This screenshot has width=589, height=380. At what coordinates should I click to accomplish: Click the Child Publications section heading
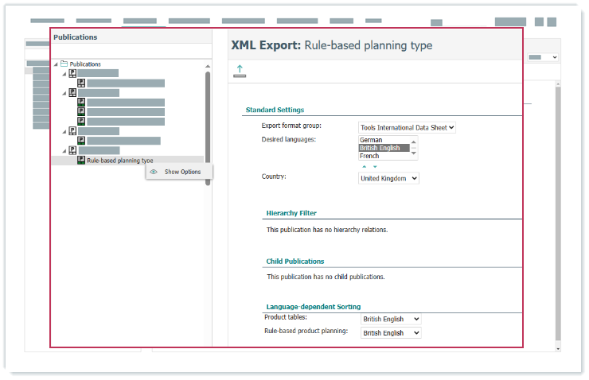coord(294,262)
